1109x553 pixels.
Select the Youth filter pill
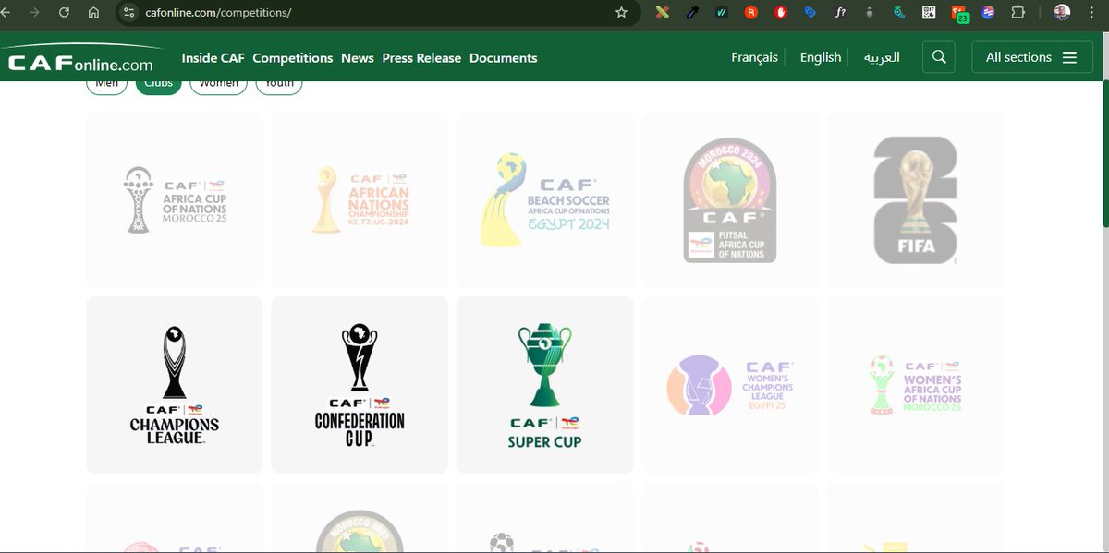coord(279,85)
